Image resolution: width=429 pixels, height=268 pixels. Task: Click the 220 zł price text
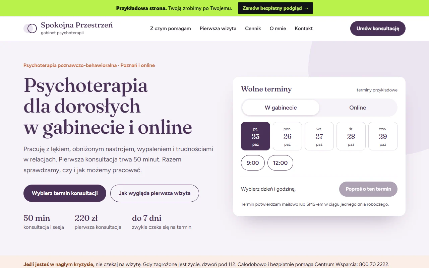coord(86,218)
